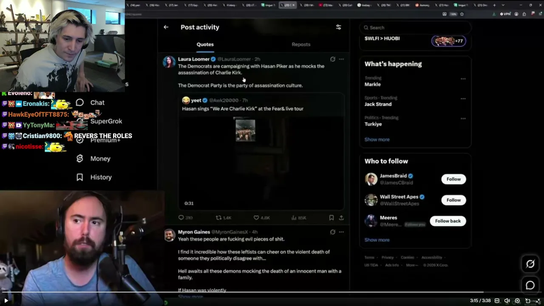This screenshot has height=306, width=544.
Task: Switch to the Quotes tab
Action: click(205, 44)
